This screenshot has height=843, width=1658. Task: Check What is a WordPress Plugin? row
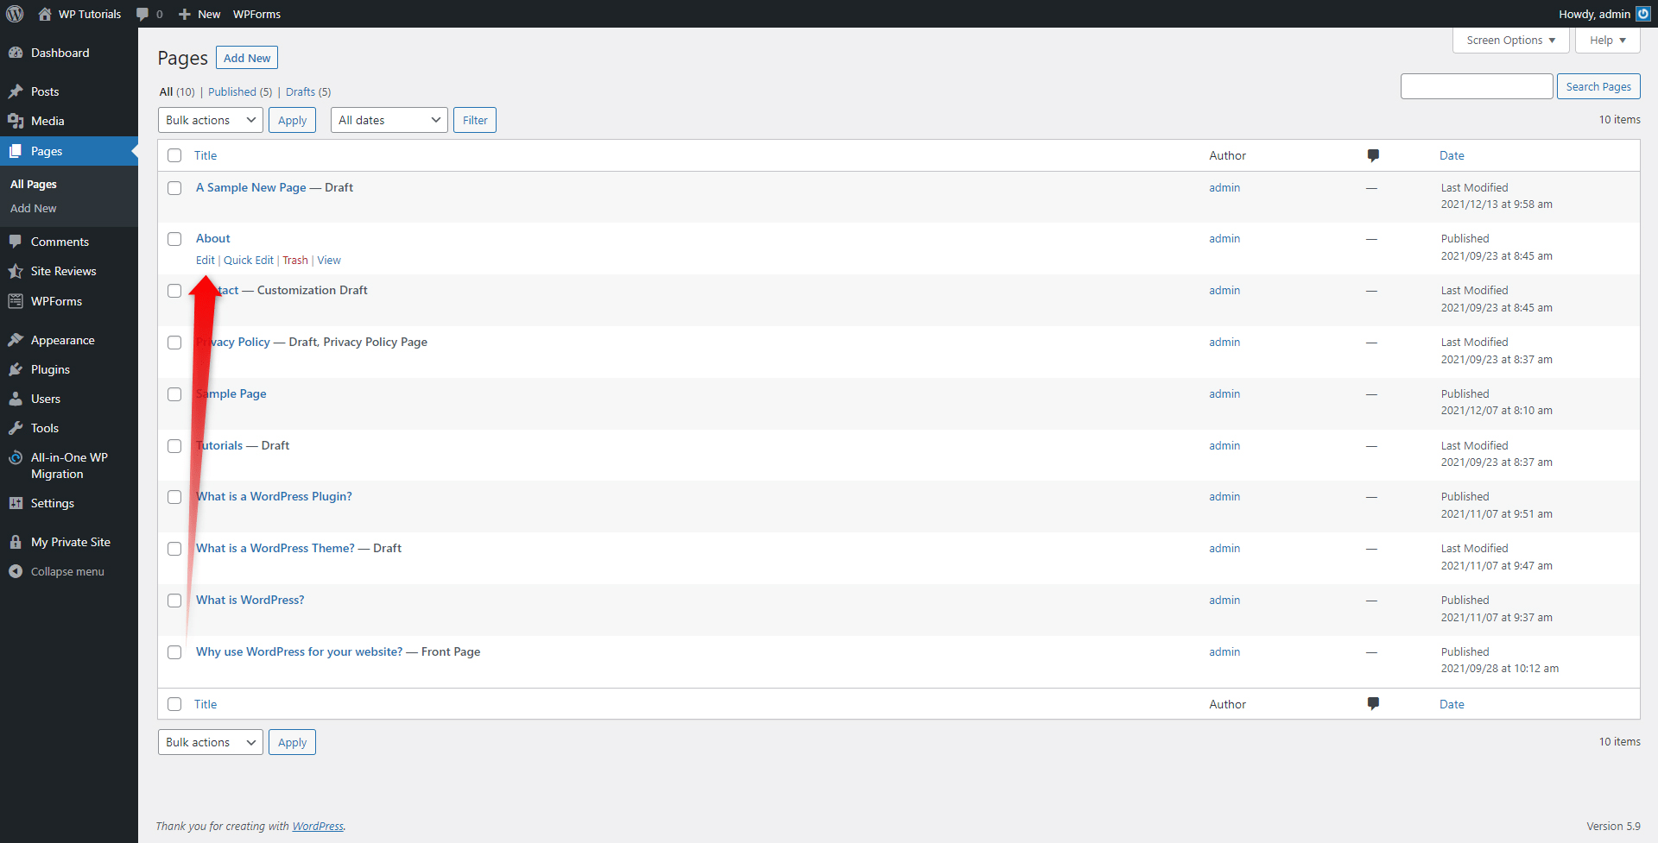[x=174, y=497]
